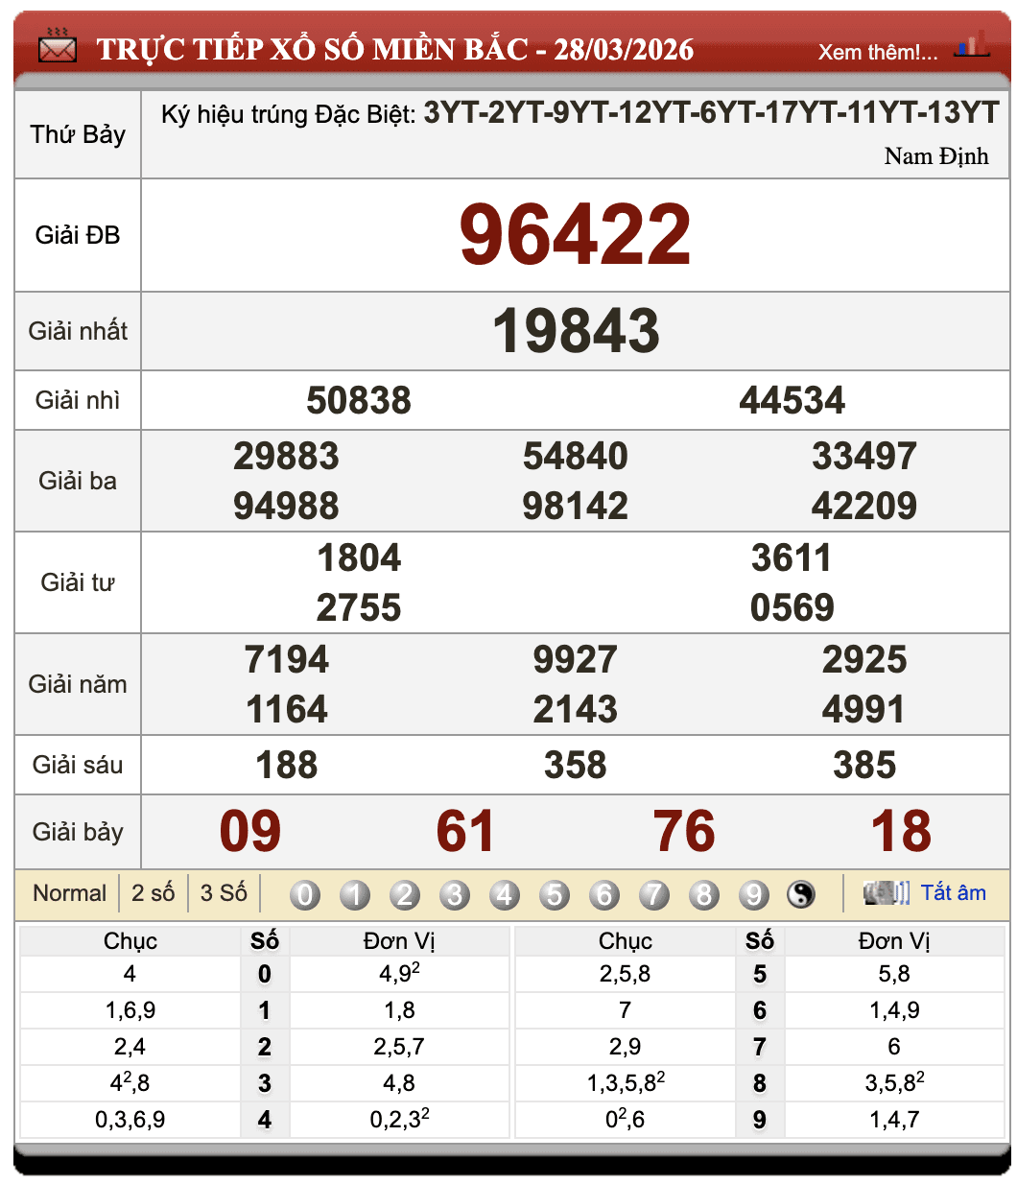Click the number 5 ball icon

pyautogui.click(x=554, y=893)
